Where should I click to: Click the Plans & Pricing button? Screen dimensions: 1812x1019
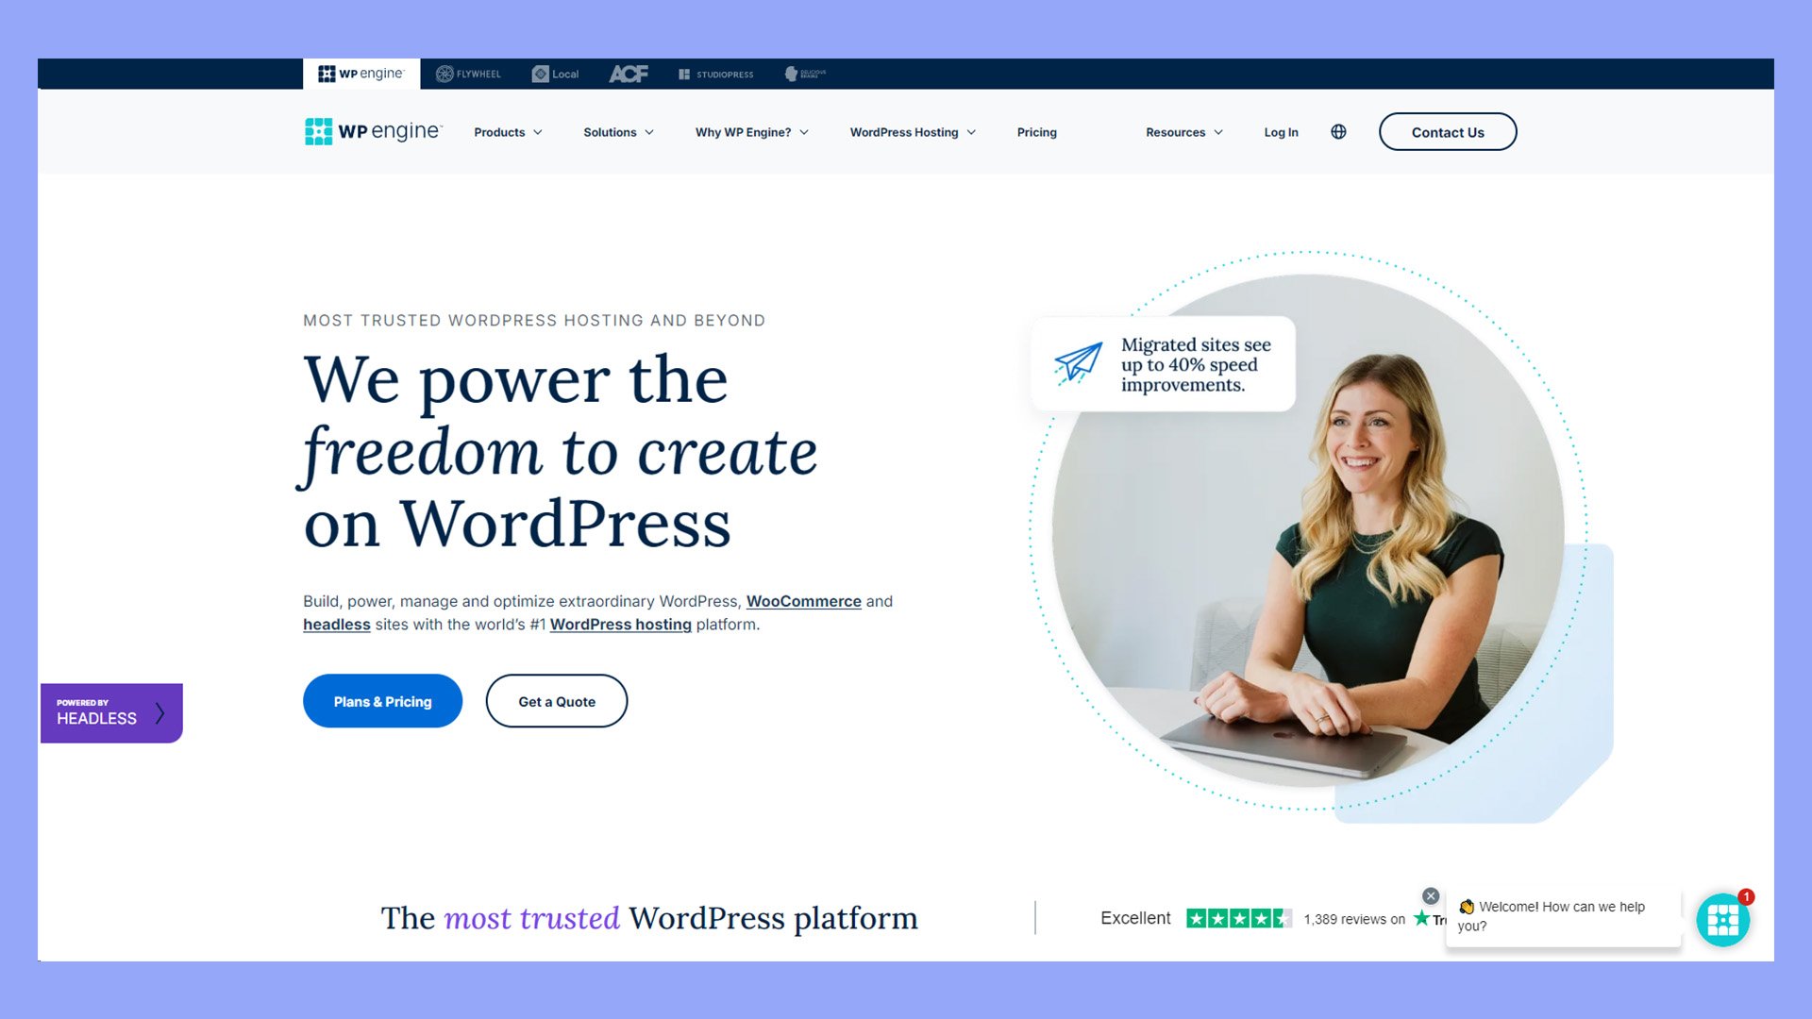click(382, 700)
